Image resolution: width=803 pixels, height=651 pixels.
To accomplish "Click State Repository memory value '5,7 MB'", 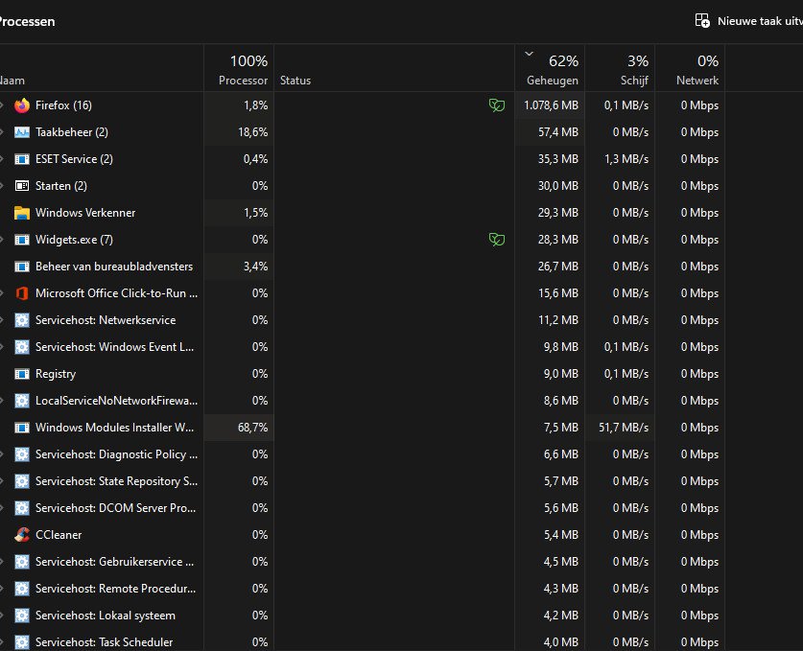I will coord(561,481).
